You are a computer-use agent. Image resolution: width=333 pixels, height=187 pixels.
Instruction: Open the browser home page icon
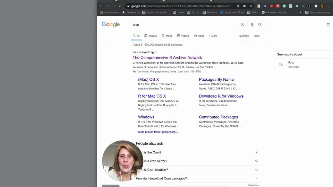(120, 6)
